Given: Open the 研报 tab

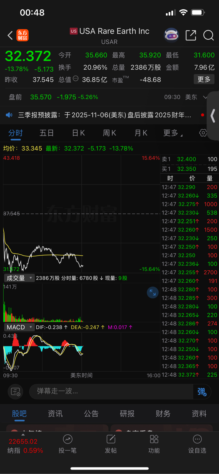Looking at the screenshot, I should [127, 414].
